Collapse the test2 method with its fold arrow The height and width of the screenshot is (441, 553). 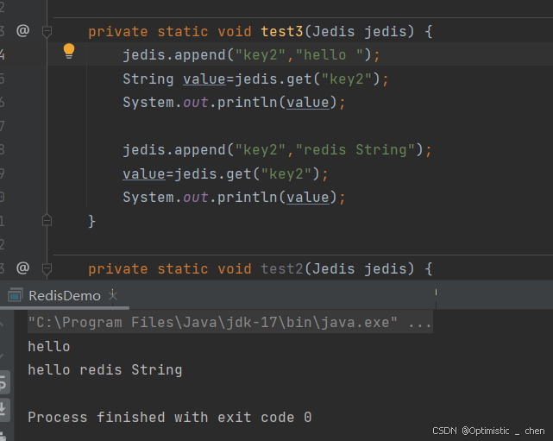[x=47, y=269]
